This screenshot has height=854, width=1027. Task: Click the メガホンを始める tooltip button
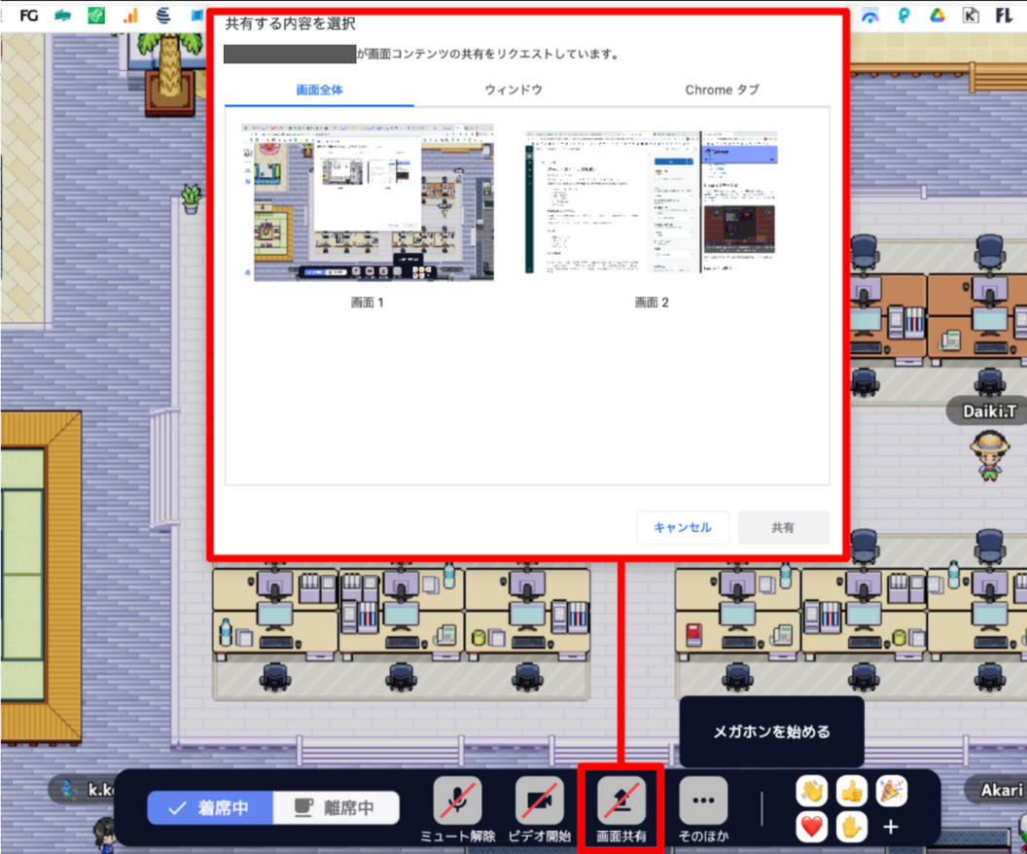(771, 730)
